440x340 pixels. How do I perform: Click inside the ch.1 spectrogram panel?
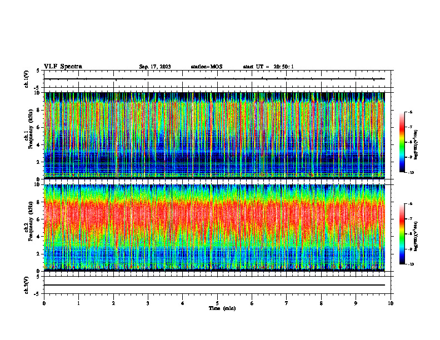pyautogui.click(x=214, y=136)
